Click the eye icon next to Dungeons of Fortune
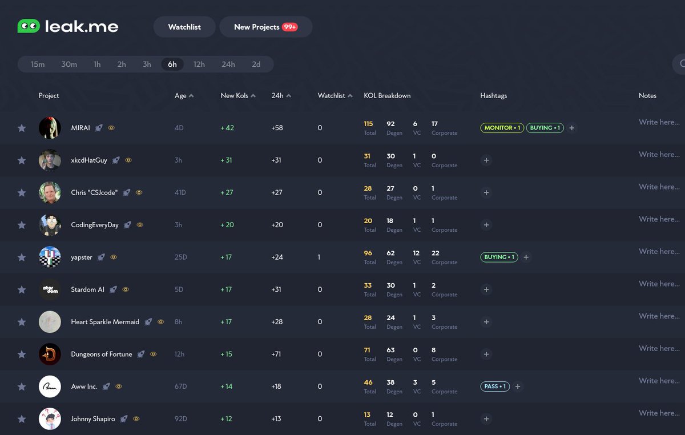685x435 pixels. click(x=154, y=354)
